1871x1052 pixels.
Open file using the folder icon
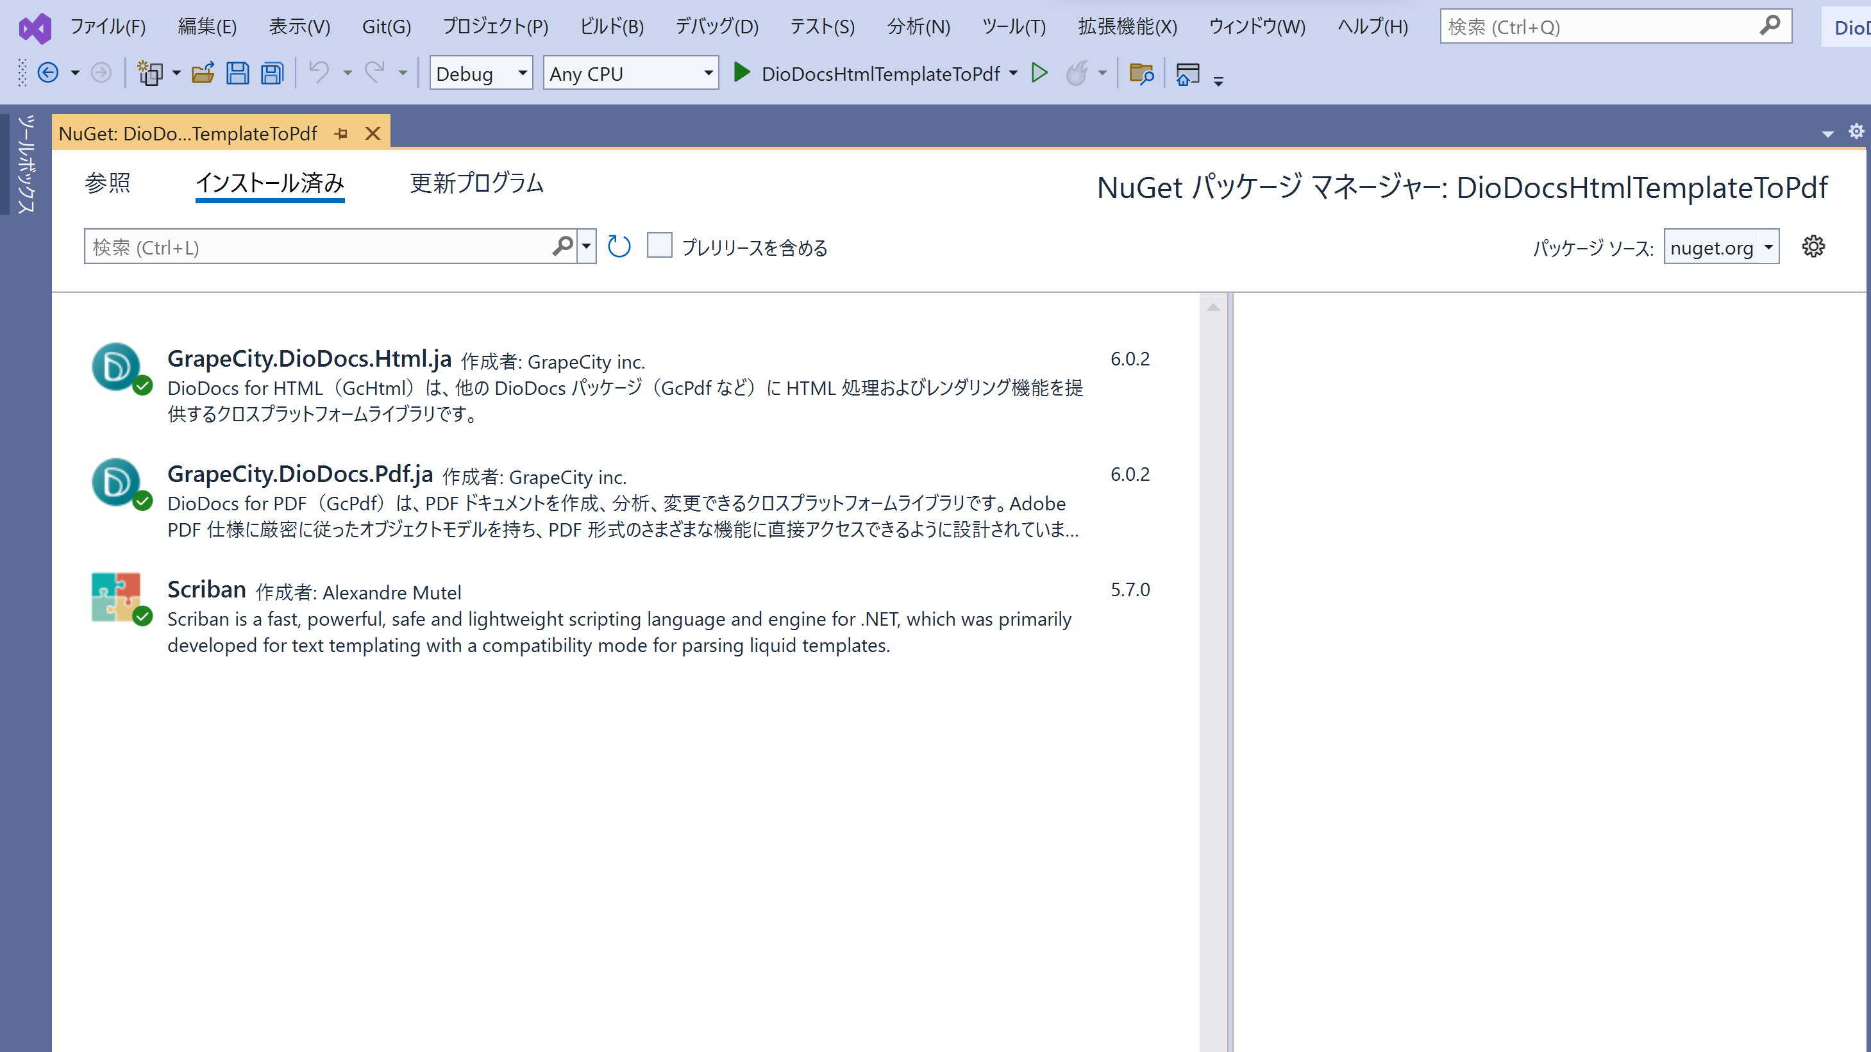(203, 73)
